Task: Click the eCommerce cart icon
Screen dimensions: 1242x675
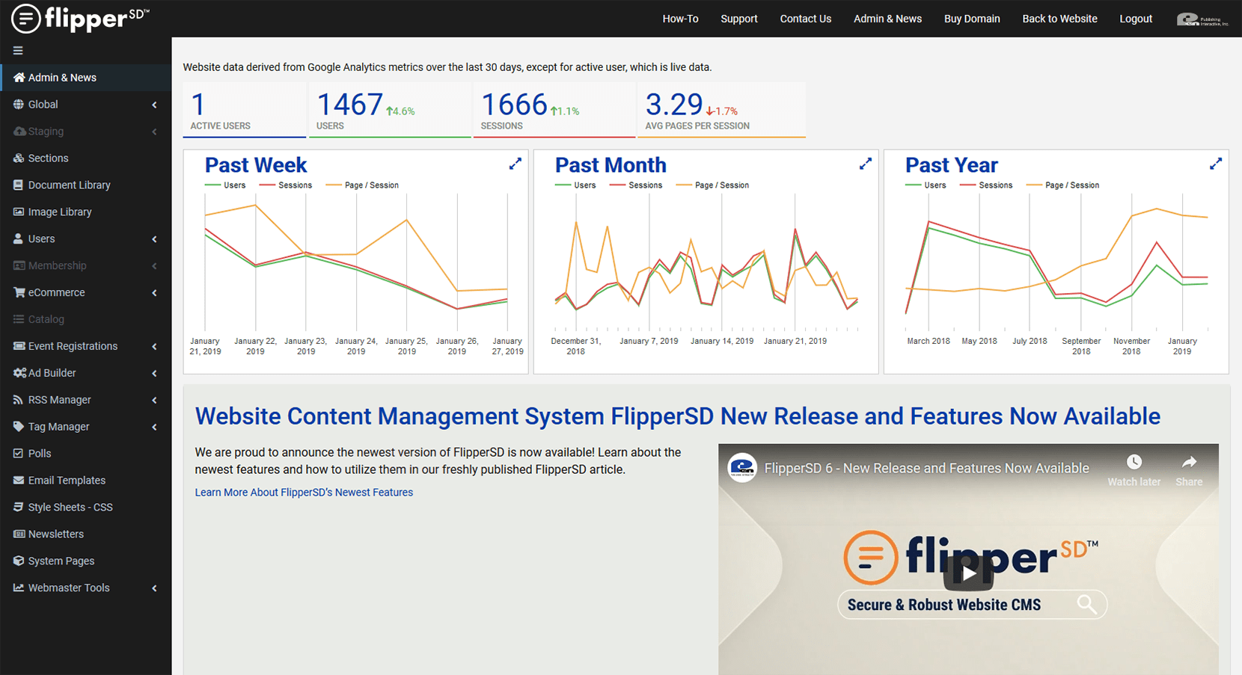Action: (19, 292)
